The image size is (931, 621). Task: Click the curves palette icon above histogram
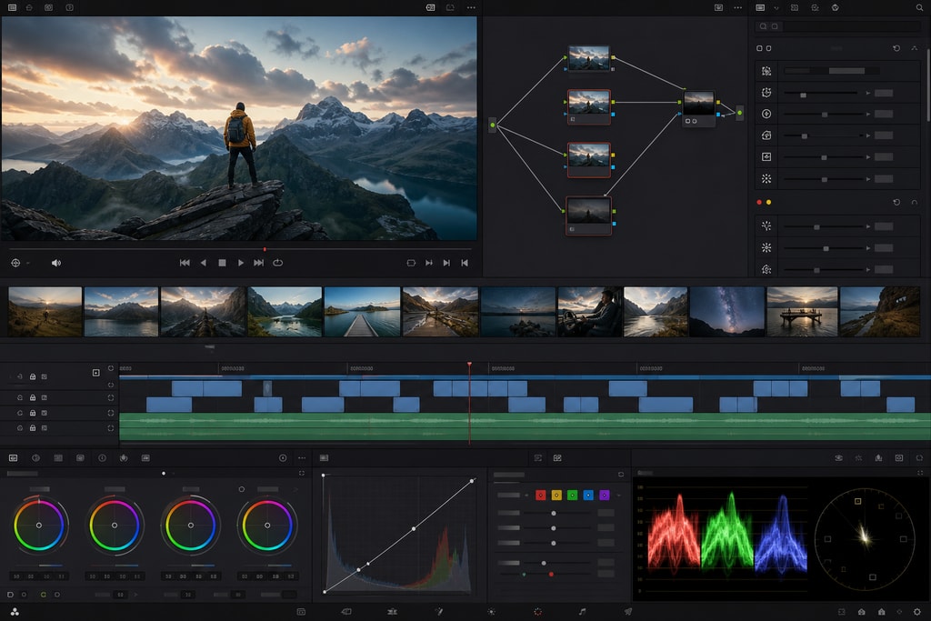[x=324, y=457]
